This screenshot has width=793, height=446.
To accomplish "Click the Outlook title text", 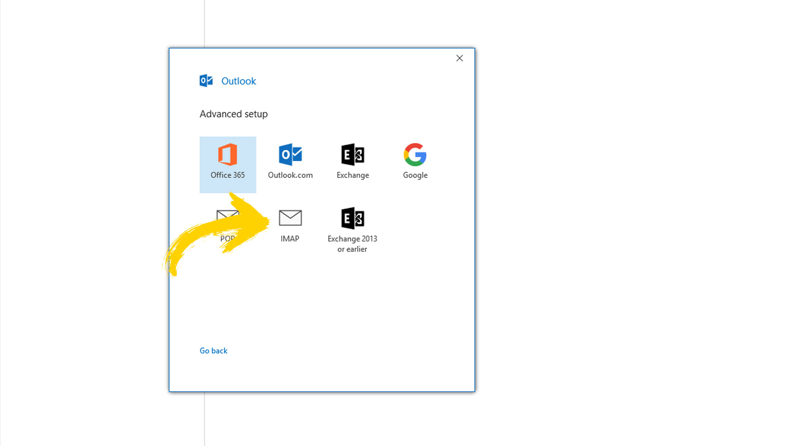I will coord(239,81).
